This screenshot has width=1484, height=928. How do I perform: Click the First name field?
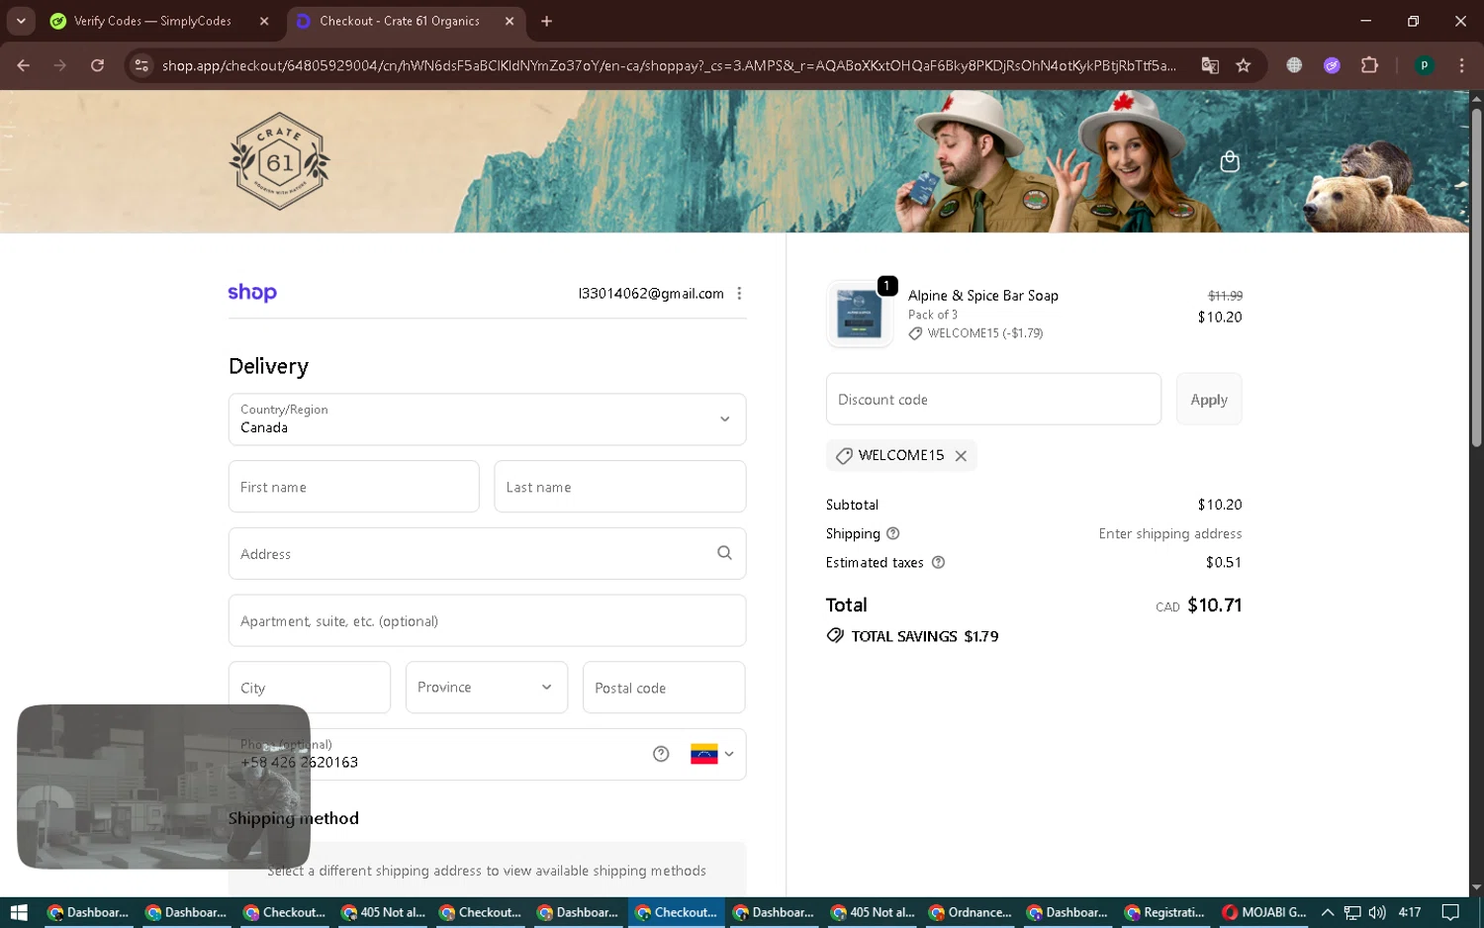[x=354, y=487]
